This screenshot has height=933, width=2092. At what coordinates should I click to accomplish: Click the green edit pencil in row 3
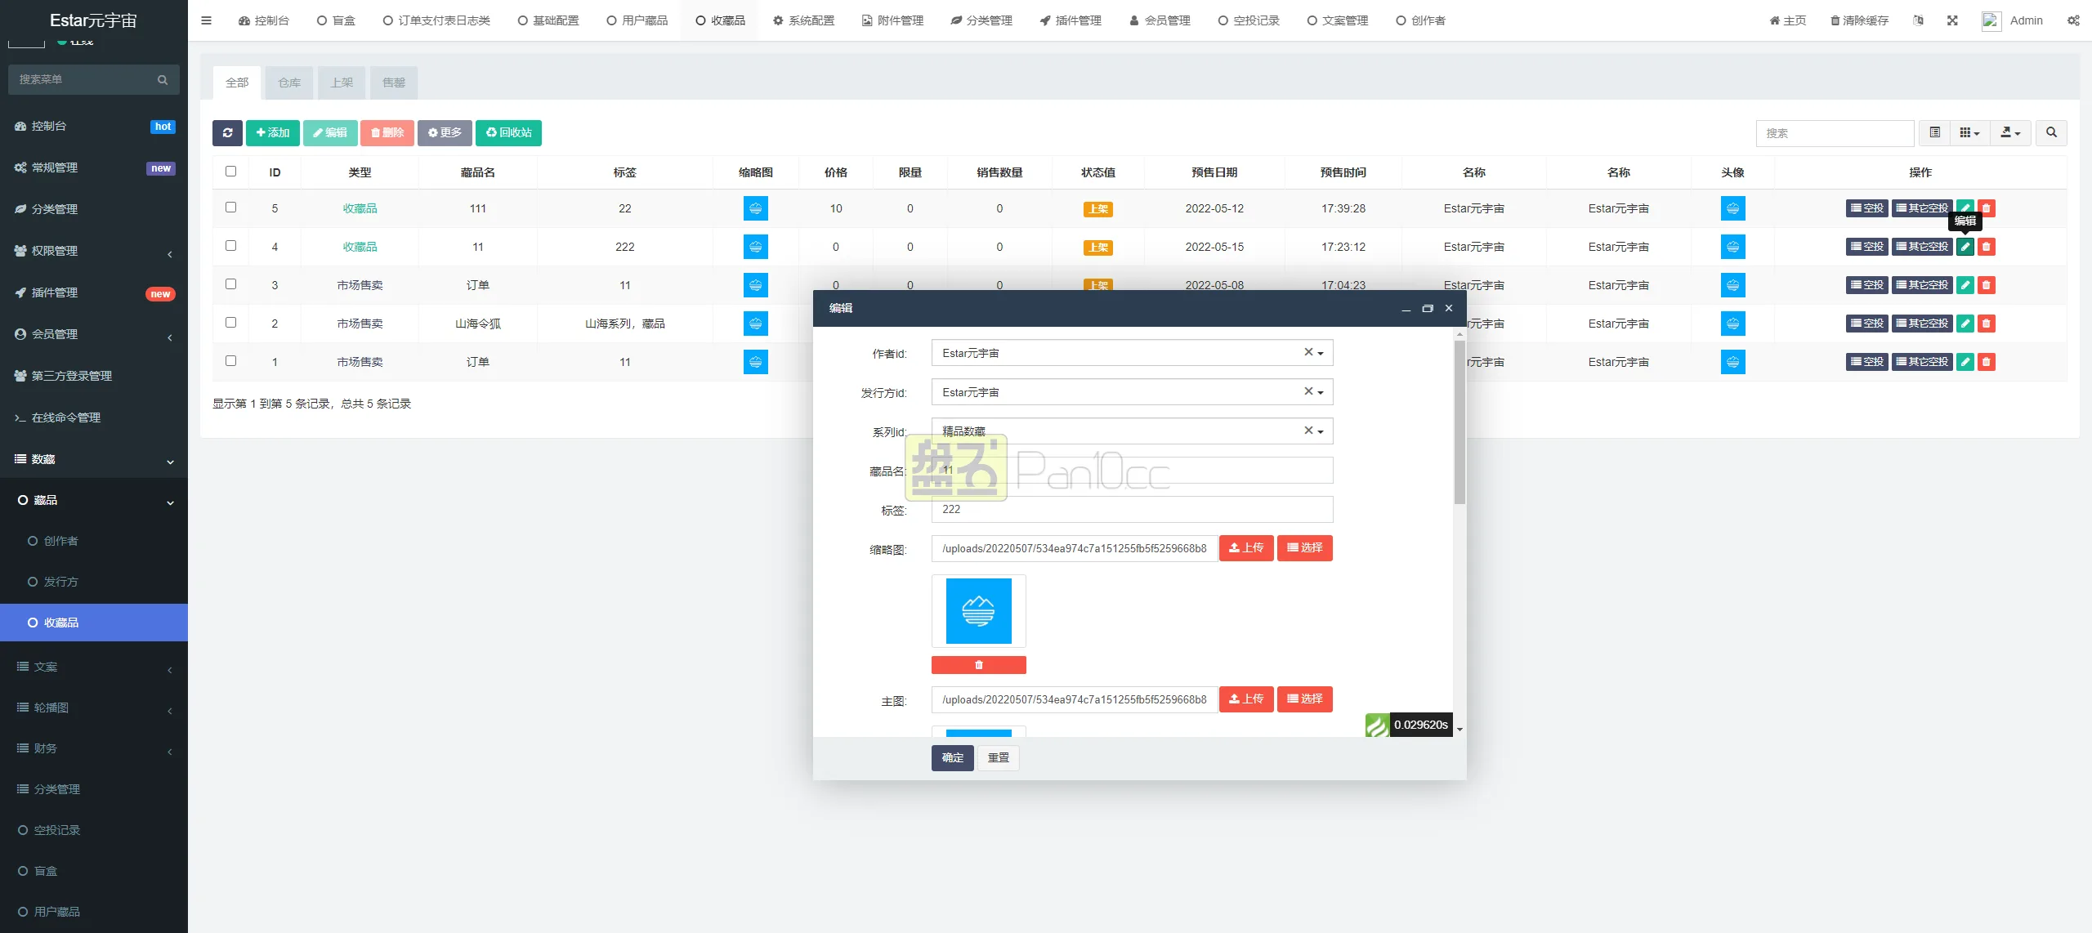pyautogui.click(x=1965, y=285)
